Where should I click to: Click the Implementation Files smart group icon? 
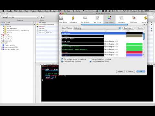[x=4, y=47]
